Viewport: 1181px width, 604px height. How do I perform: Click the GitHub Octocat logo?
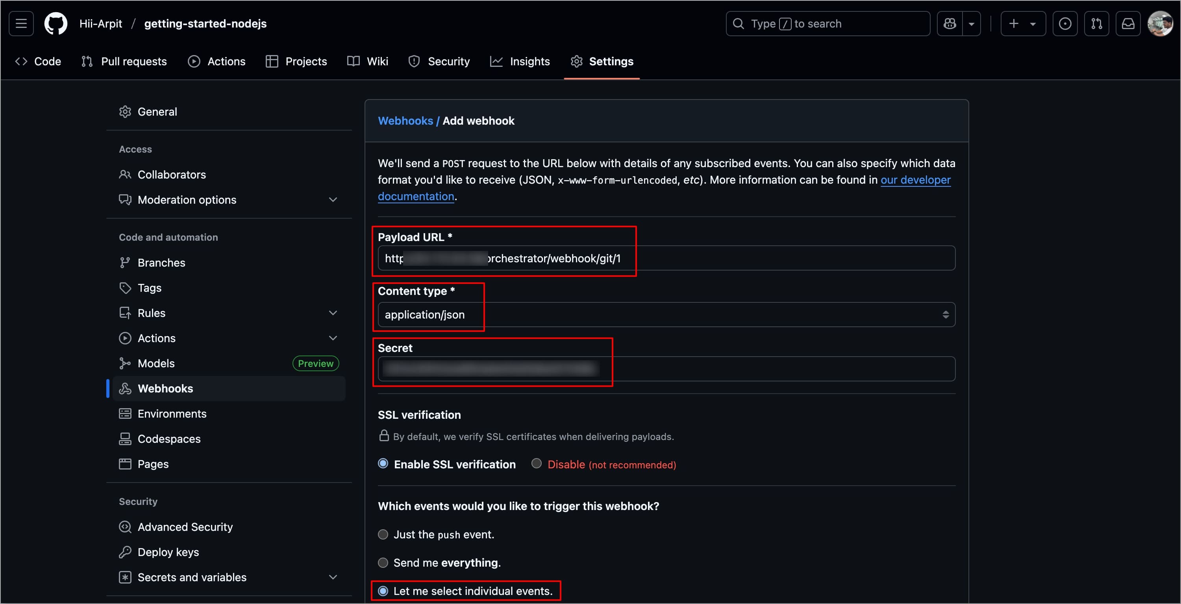[56, 23]
